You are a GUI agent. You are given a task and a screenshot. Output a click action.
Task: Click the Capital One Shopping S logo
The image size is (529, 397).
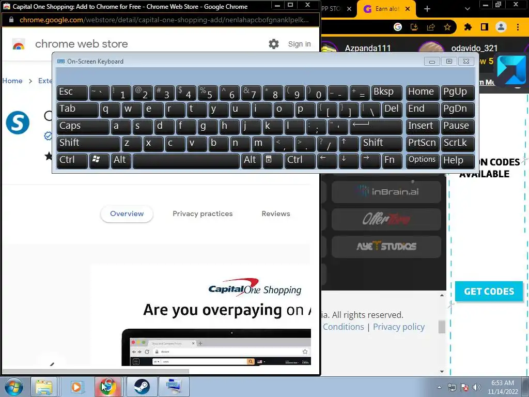pos(18,123)
